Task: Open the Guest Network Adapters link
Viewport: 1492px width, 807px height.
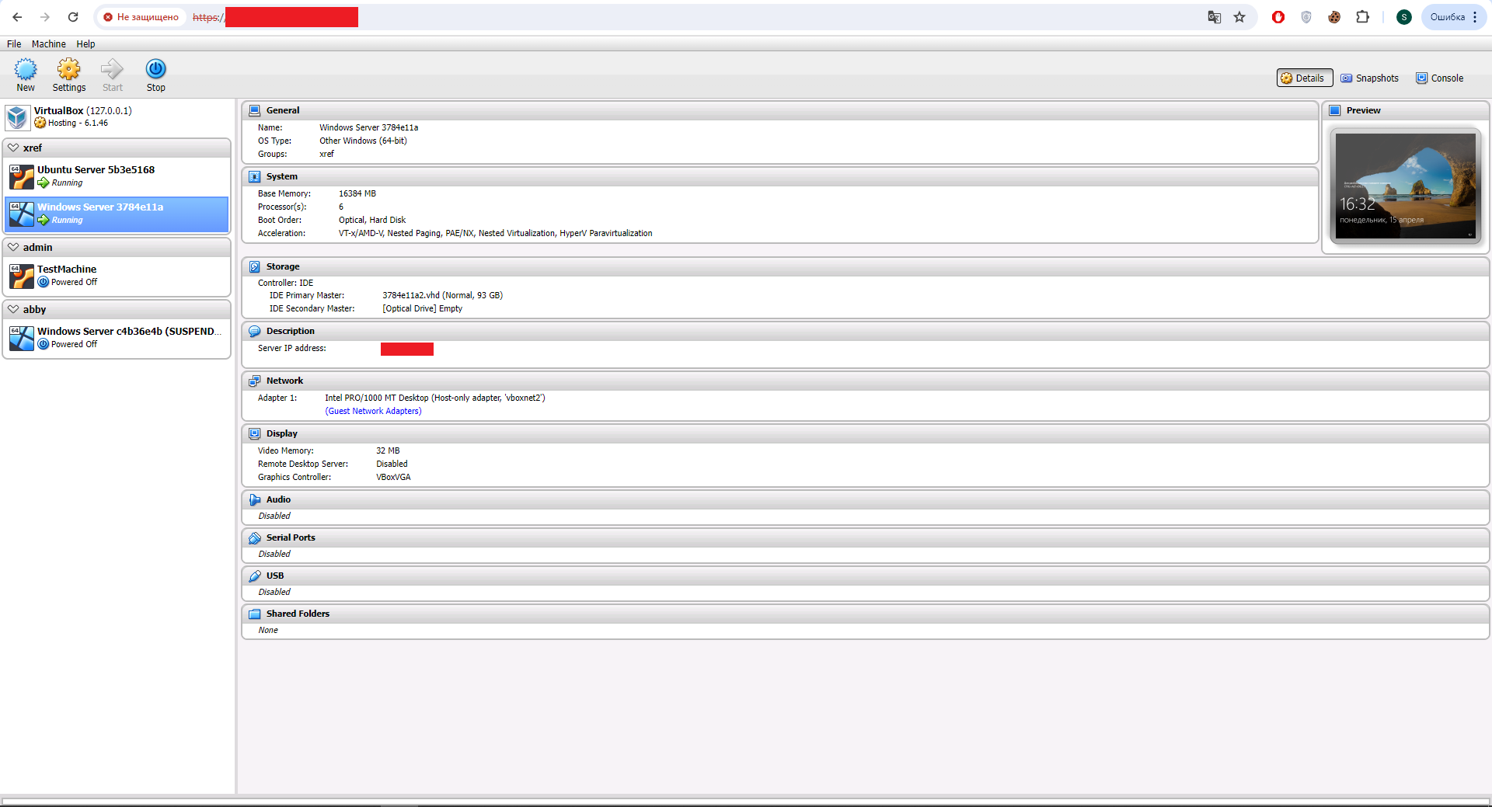Action: pos(373,411)
